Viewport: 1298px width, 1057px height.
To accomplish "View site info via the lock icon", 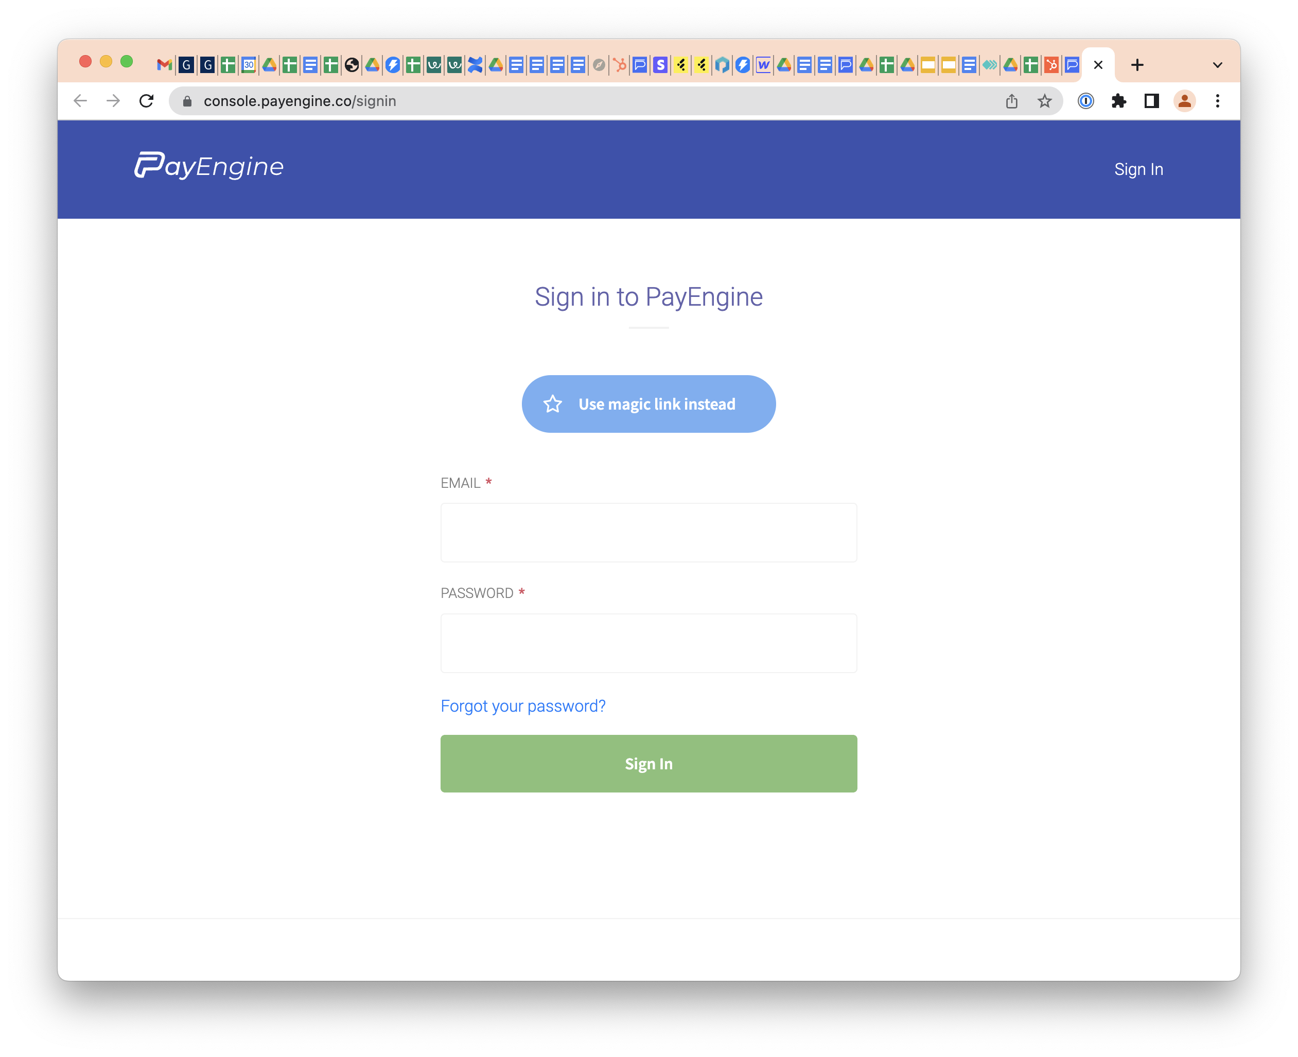I will coord(187,101).
